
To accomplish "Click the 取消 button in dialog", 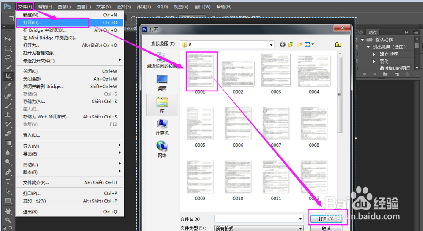I will [326, 228].
